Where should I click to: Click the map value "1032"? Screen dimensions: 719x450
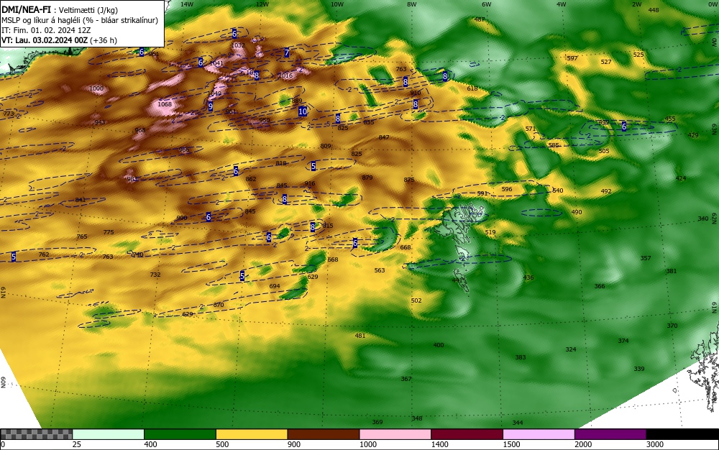point(239,45)
